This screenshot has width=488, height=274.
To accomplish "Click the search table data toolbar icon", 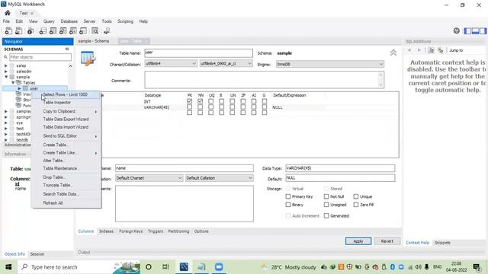I will tap(95, 30).
